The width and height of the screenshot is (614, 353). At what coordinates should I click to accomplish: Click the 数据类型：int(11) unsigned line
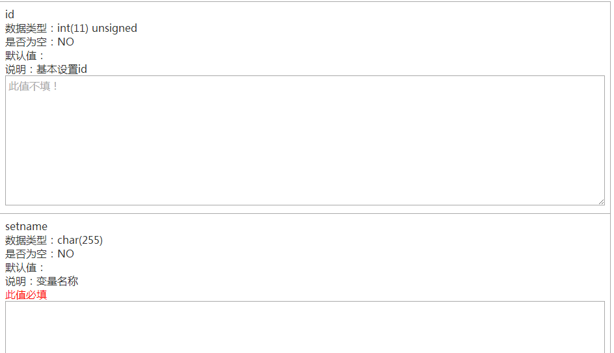tap(71, 28)
